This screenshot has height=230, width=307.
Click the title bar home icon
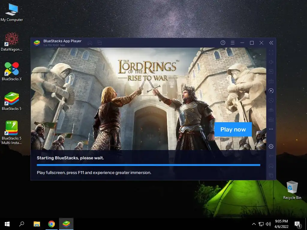[90, 43]
